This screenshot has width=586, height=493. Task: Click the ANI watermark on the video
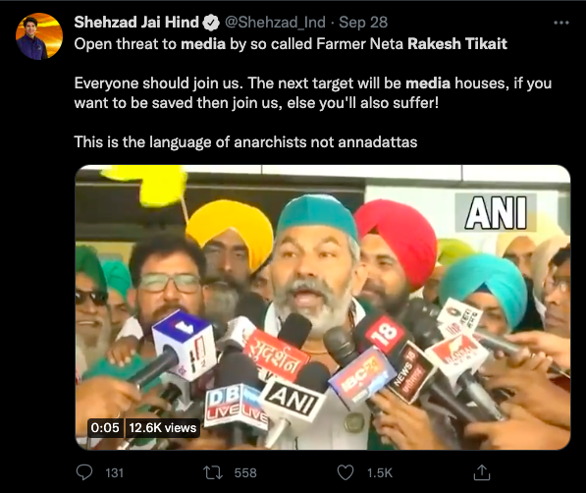point(496,213)
